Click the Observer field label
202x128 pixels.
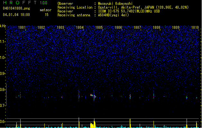click(65, 4)
